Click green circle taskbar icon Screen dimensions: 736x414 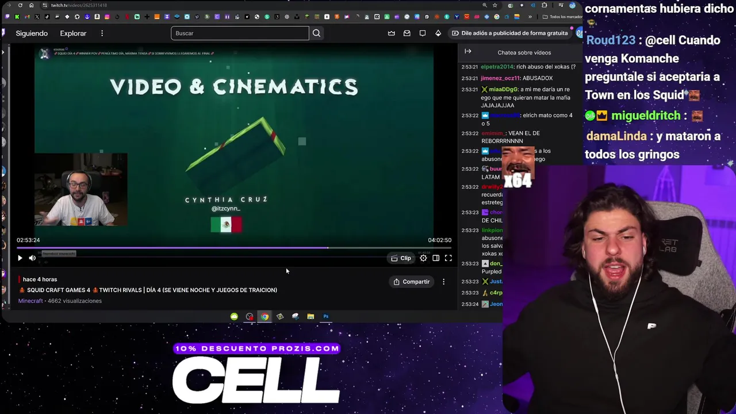pos(234,316)
